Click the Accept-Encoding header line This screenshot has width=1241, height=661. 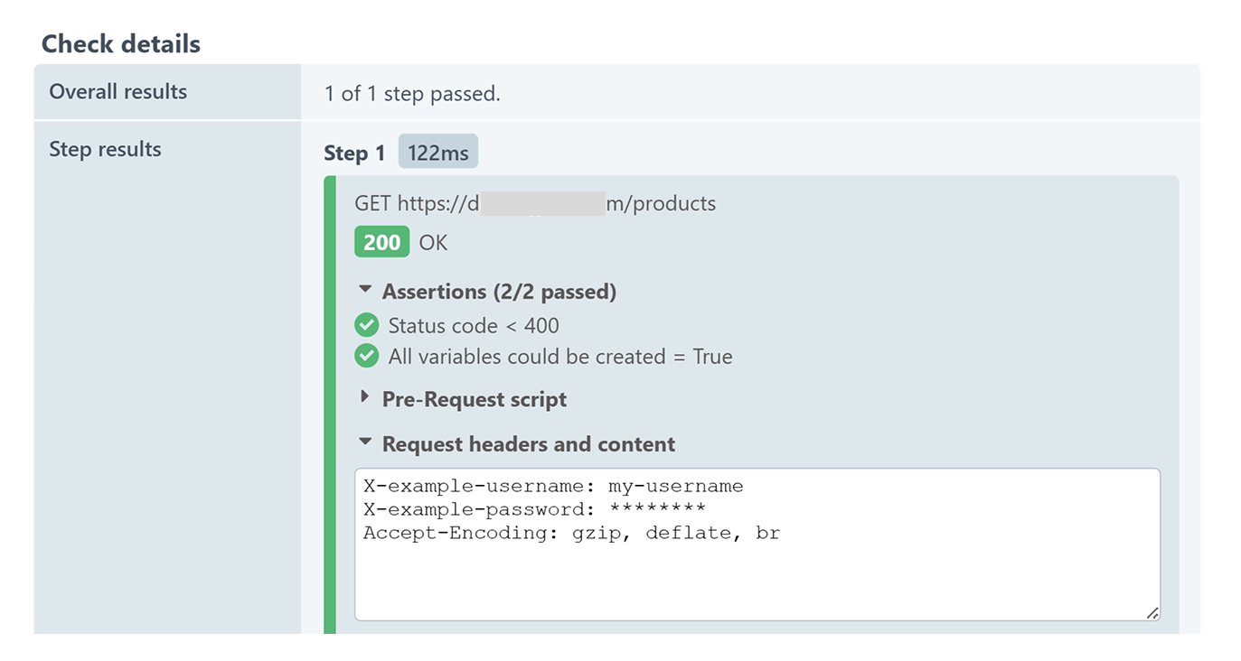pos(571,534)
